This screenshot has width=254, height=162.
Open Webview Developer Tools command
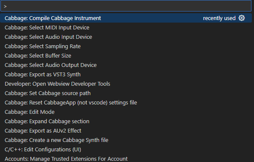126,84
